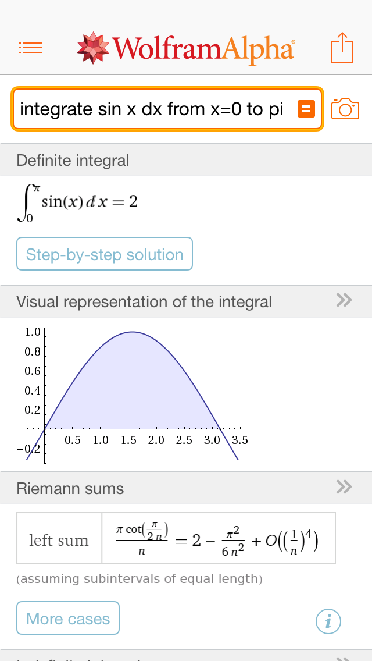This screenshot has width=372, height=661.
Task: Tap the Riemann sums info icon
Action: coord(328,621)
